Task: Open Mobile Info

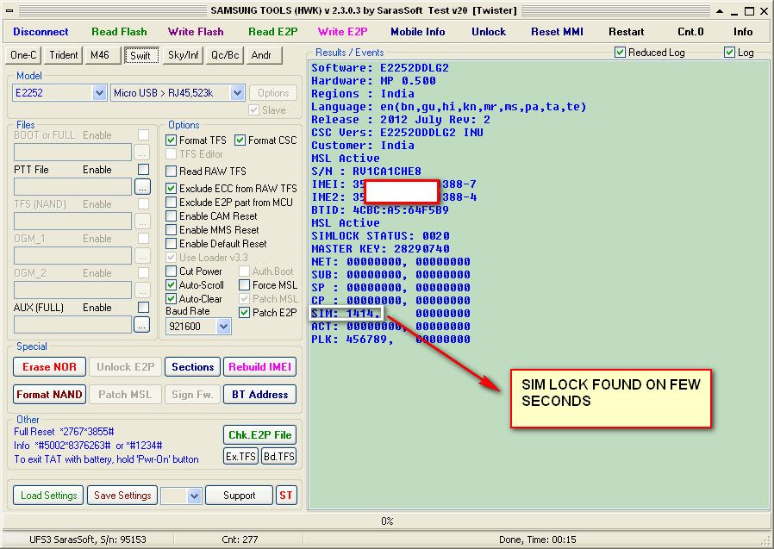Action: click(x=418, y=32)
